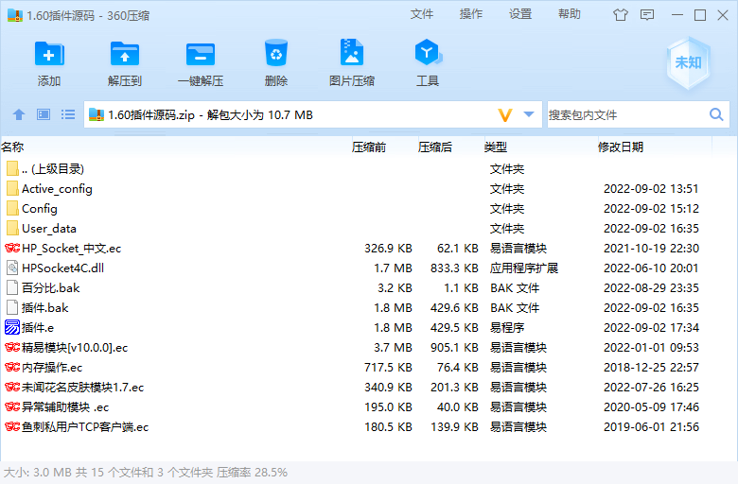Click the search magnifier icon

click(x=716, y=114)
